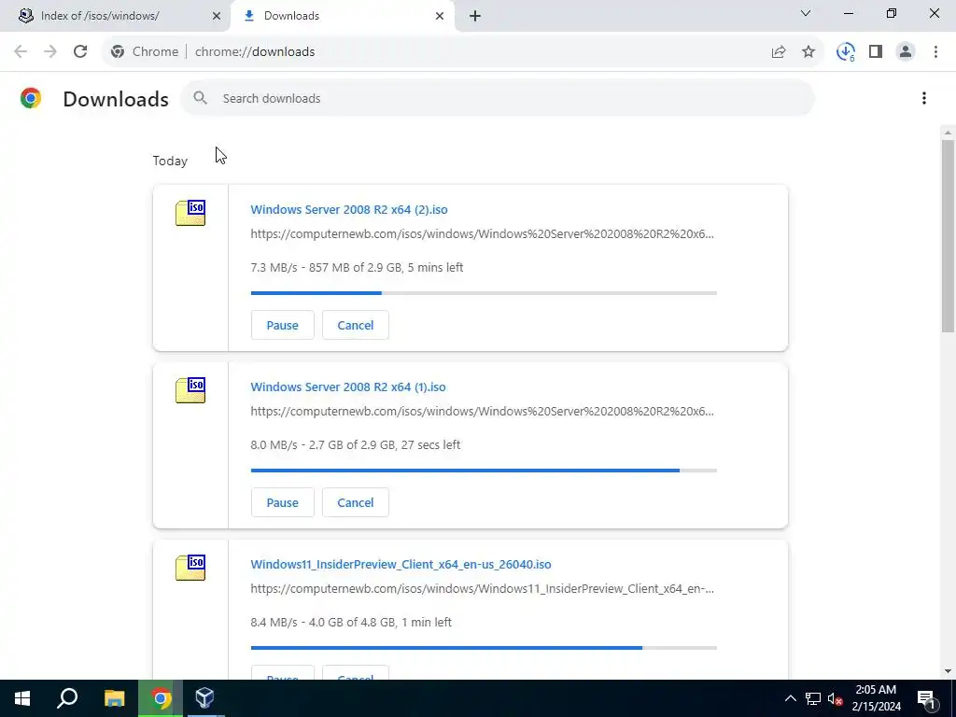Open Windows taskbar search

click(67, 698)
